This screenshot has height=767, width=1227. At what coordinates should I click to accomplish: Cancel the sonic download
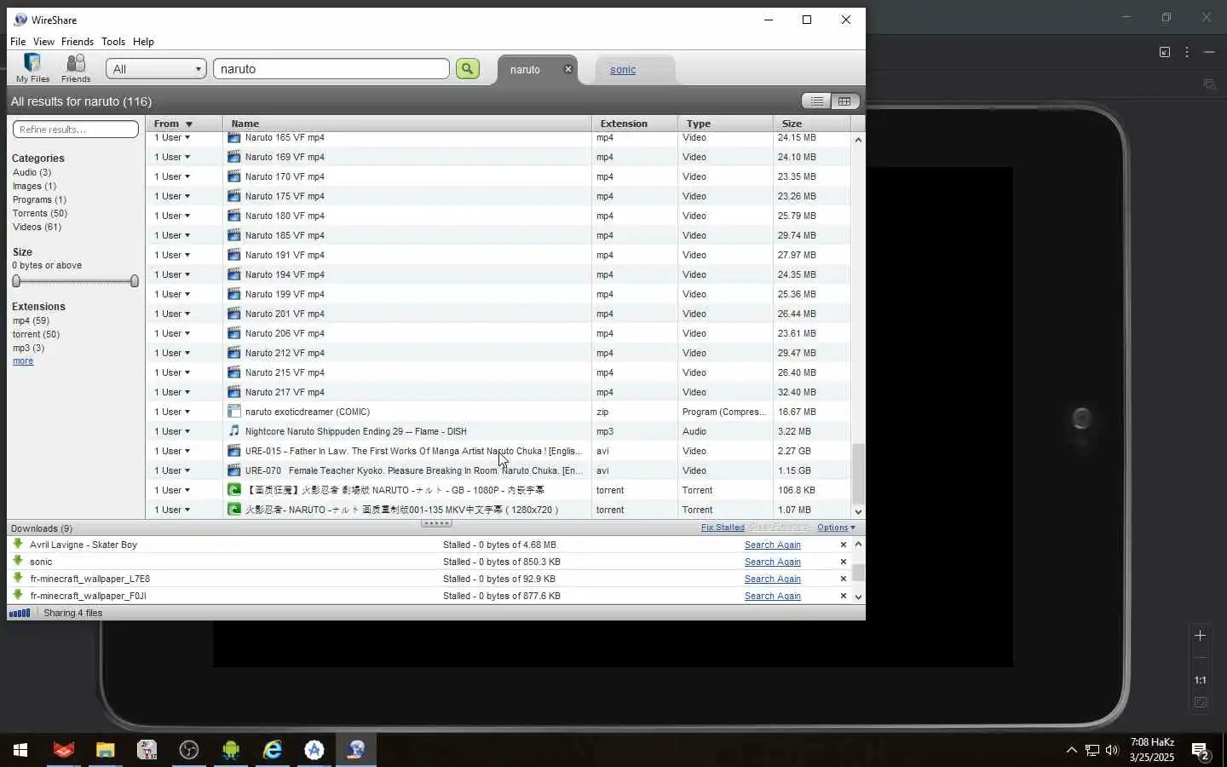844,562
